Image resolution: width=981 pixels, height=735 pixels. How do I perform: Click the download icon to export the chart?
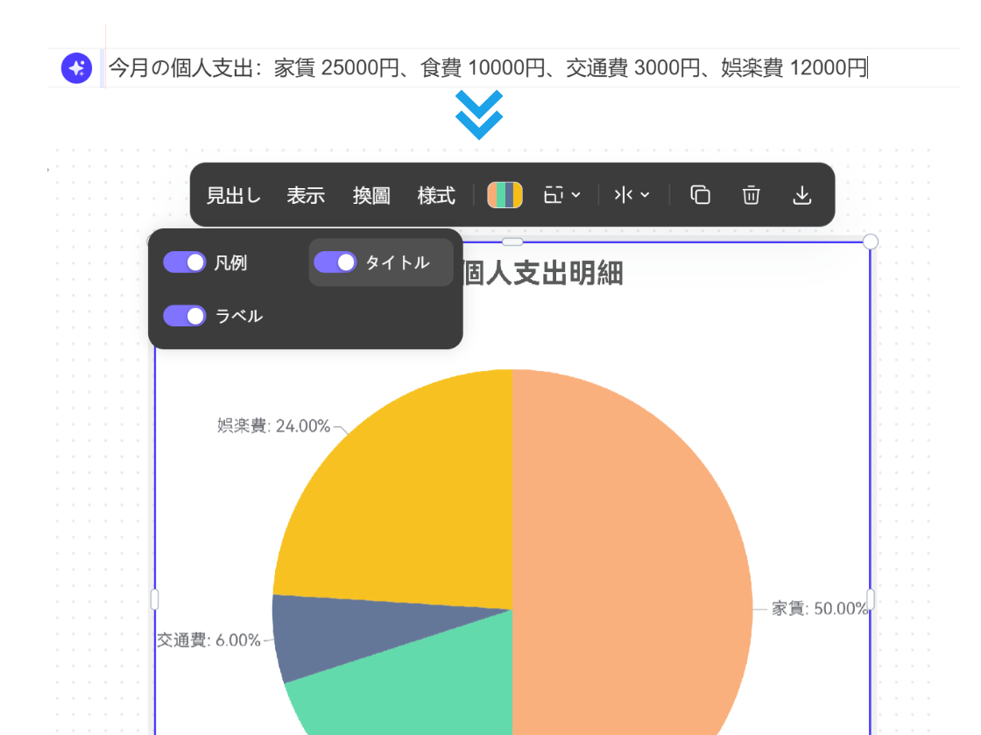tap(802, 194)
